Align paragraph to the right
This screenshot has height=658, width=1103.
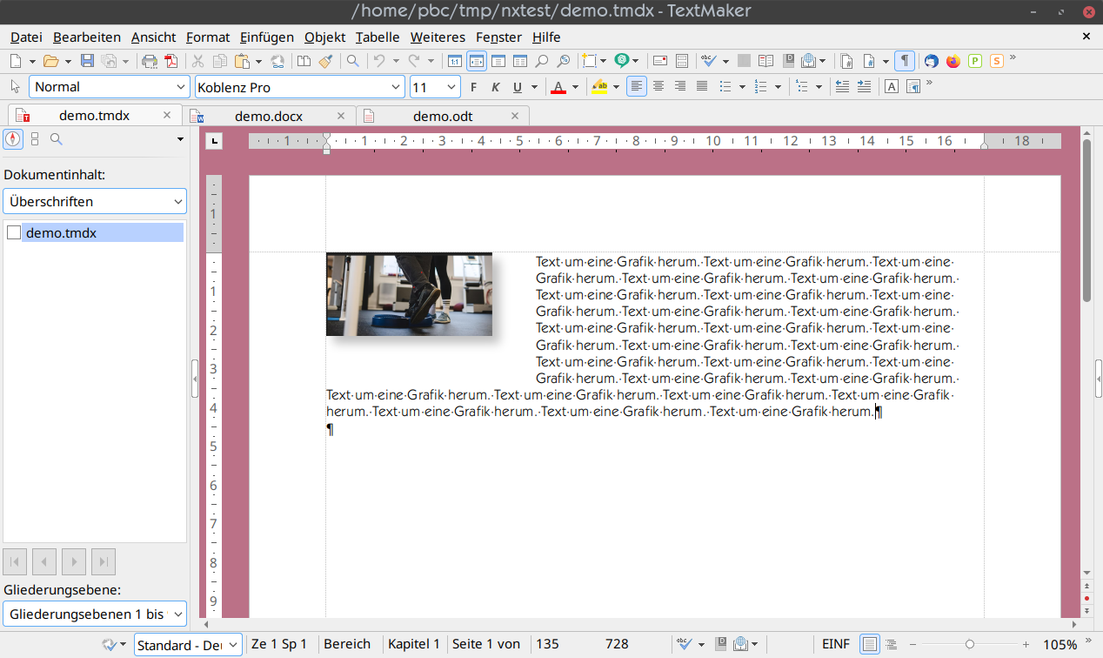(680, 86)
